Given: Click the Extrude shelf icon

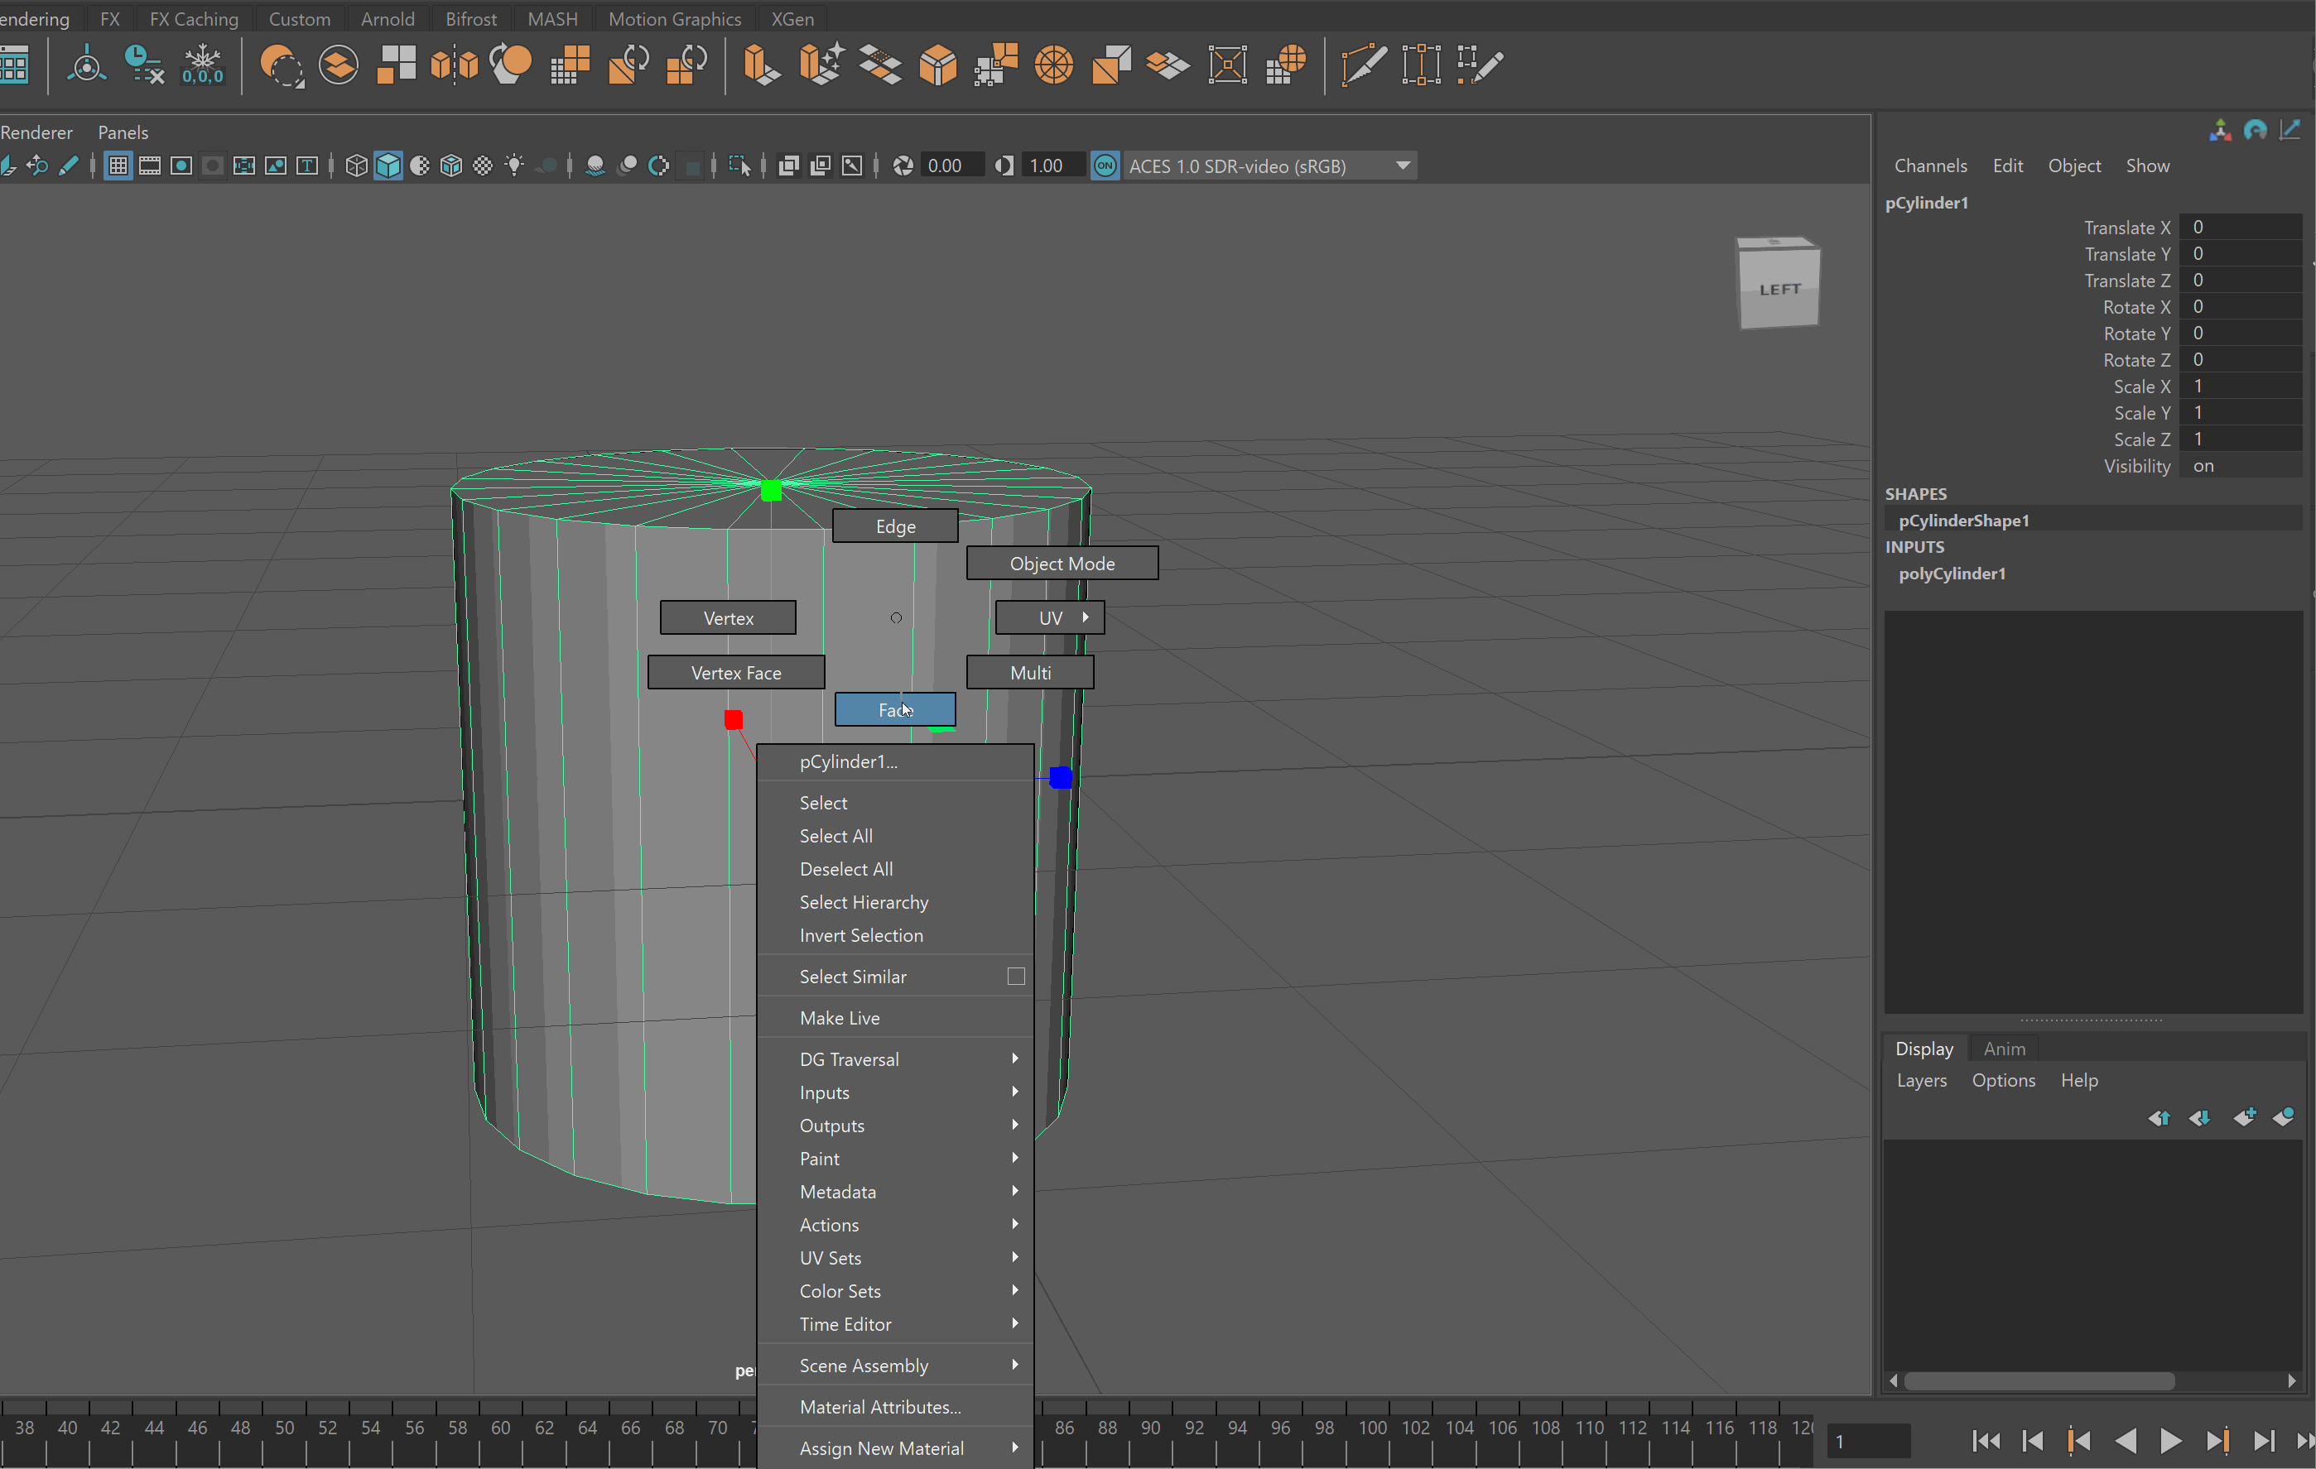Looking at the screenshot, I should coord(760,65).
